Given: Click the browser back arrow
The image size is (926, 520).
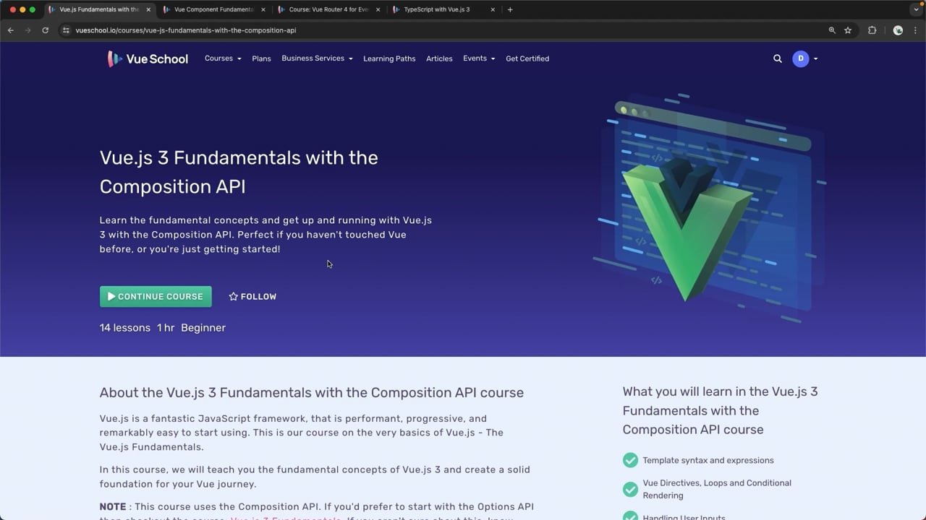Looking at the screenshot, I should (10, 30).
